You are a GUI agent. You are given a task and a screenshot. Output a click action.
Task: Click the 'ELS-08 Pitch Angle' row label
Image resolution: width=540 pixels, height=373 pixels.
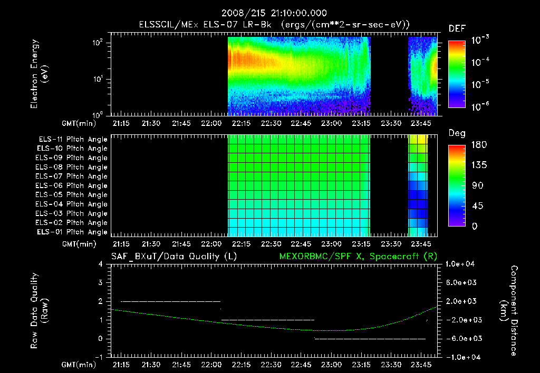[x=72, y=167]
